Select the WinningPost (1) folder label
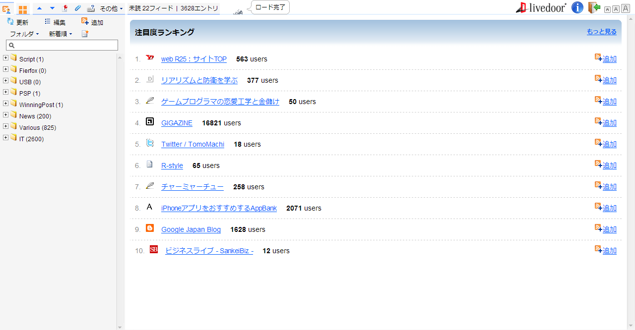This screenshot has height=330, width=635. tap(41, 105)
